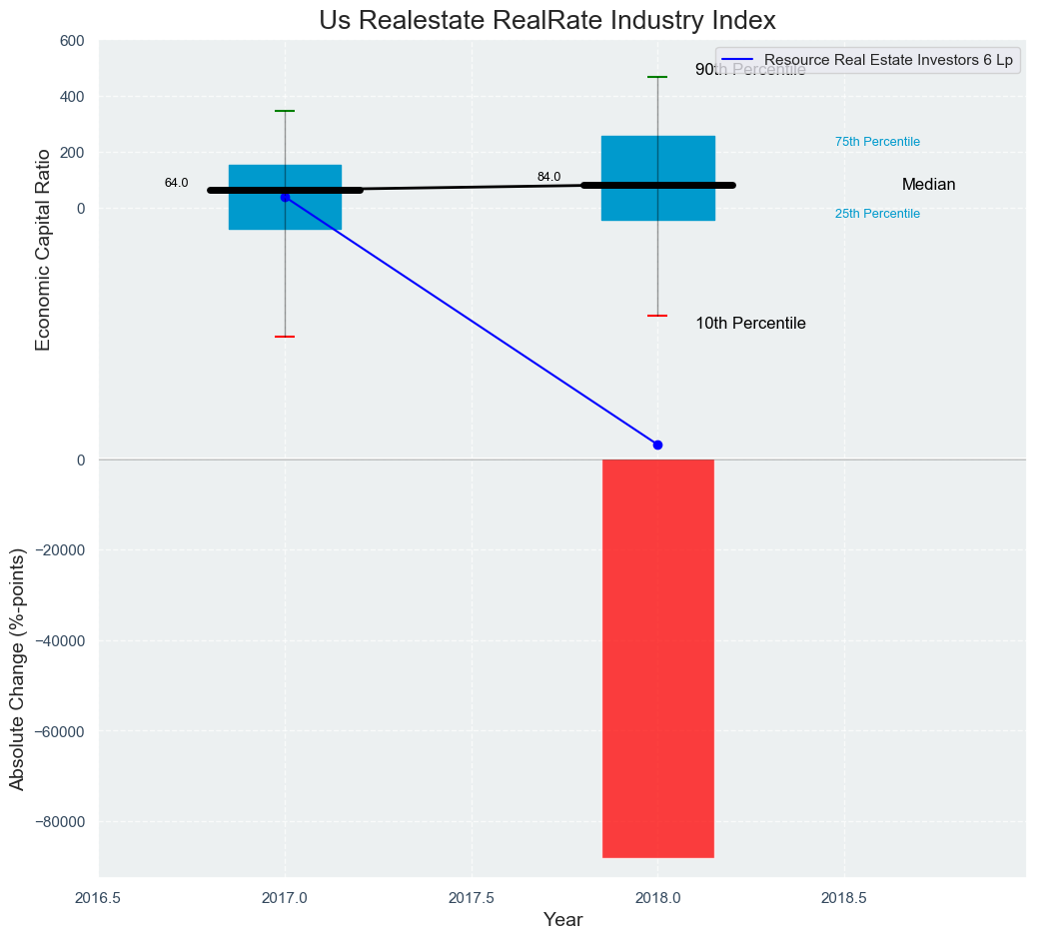Click the blue legend line marker
The height and width of the screenshot is (939, 1037).
coord(738,60)
